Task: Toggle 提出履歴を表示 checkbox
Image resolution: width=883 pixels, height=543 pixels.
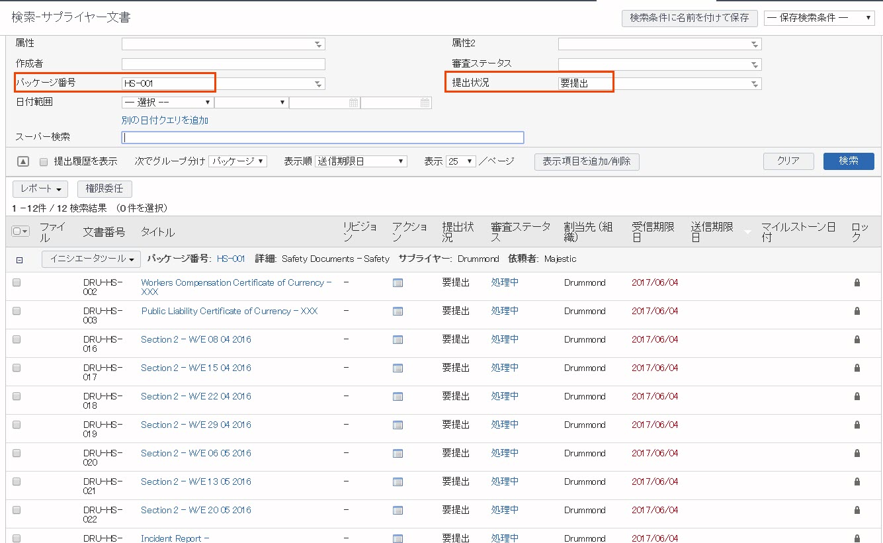Action: pyautogui.click(x=44, y=161)
